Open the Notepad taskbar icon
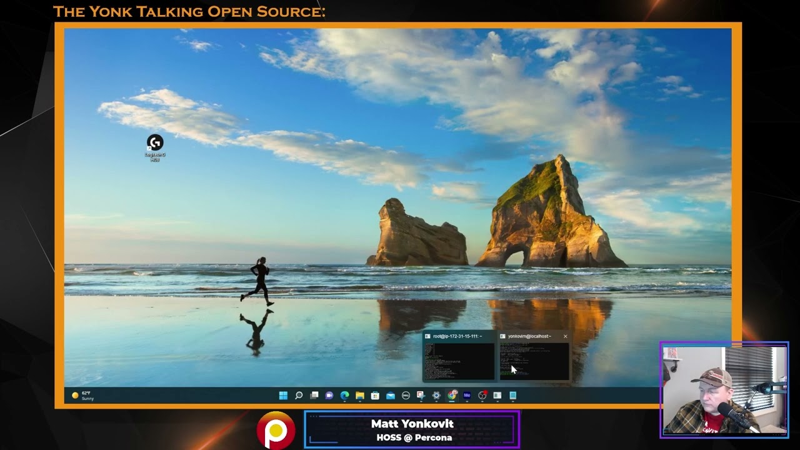The image size is (800, 450). pyautogui.click(x=513, y=395)
